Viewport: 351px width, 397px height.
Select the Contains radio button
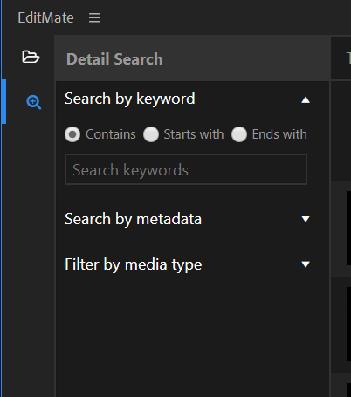(x=72, y=134)
